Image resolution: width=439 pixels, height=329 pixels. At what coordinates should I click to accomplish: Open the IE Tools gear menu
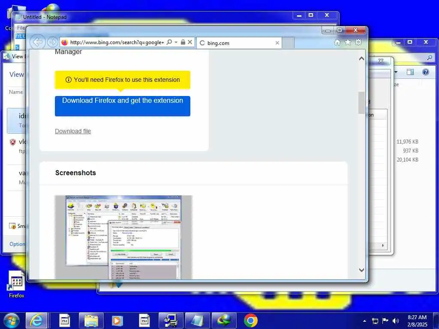click(x=358, y=42)
